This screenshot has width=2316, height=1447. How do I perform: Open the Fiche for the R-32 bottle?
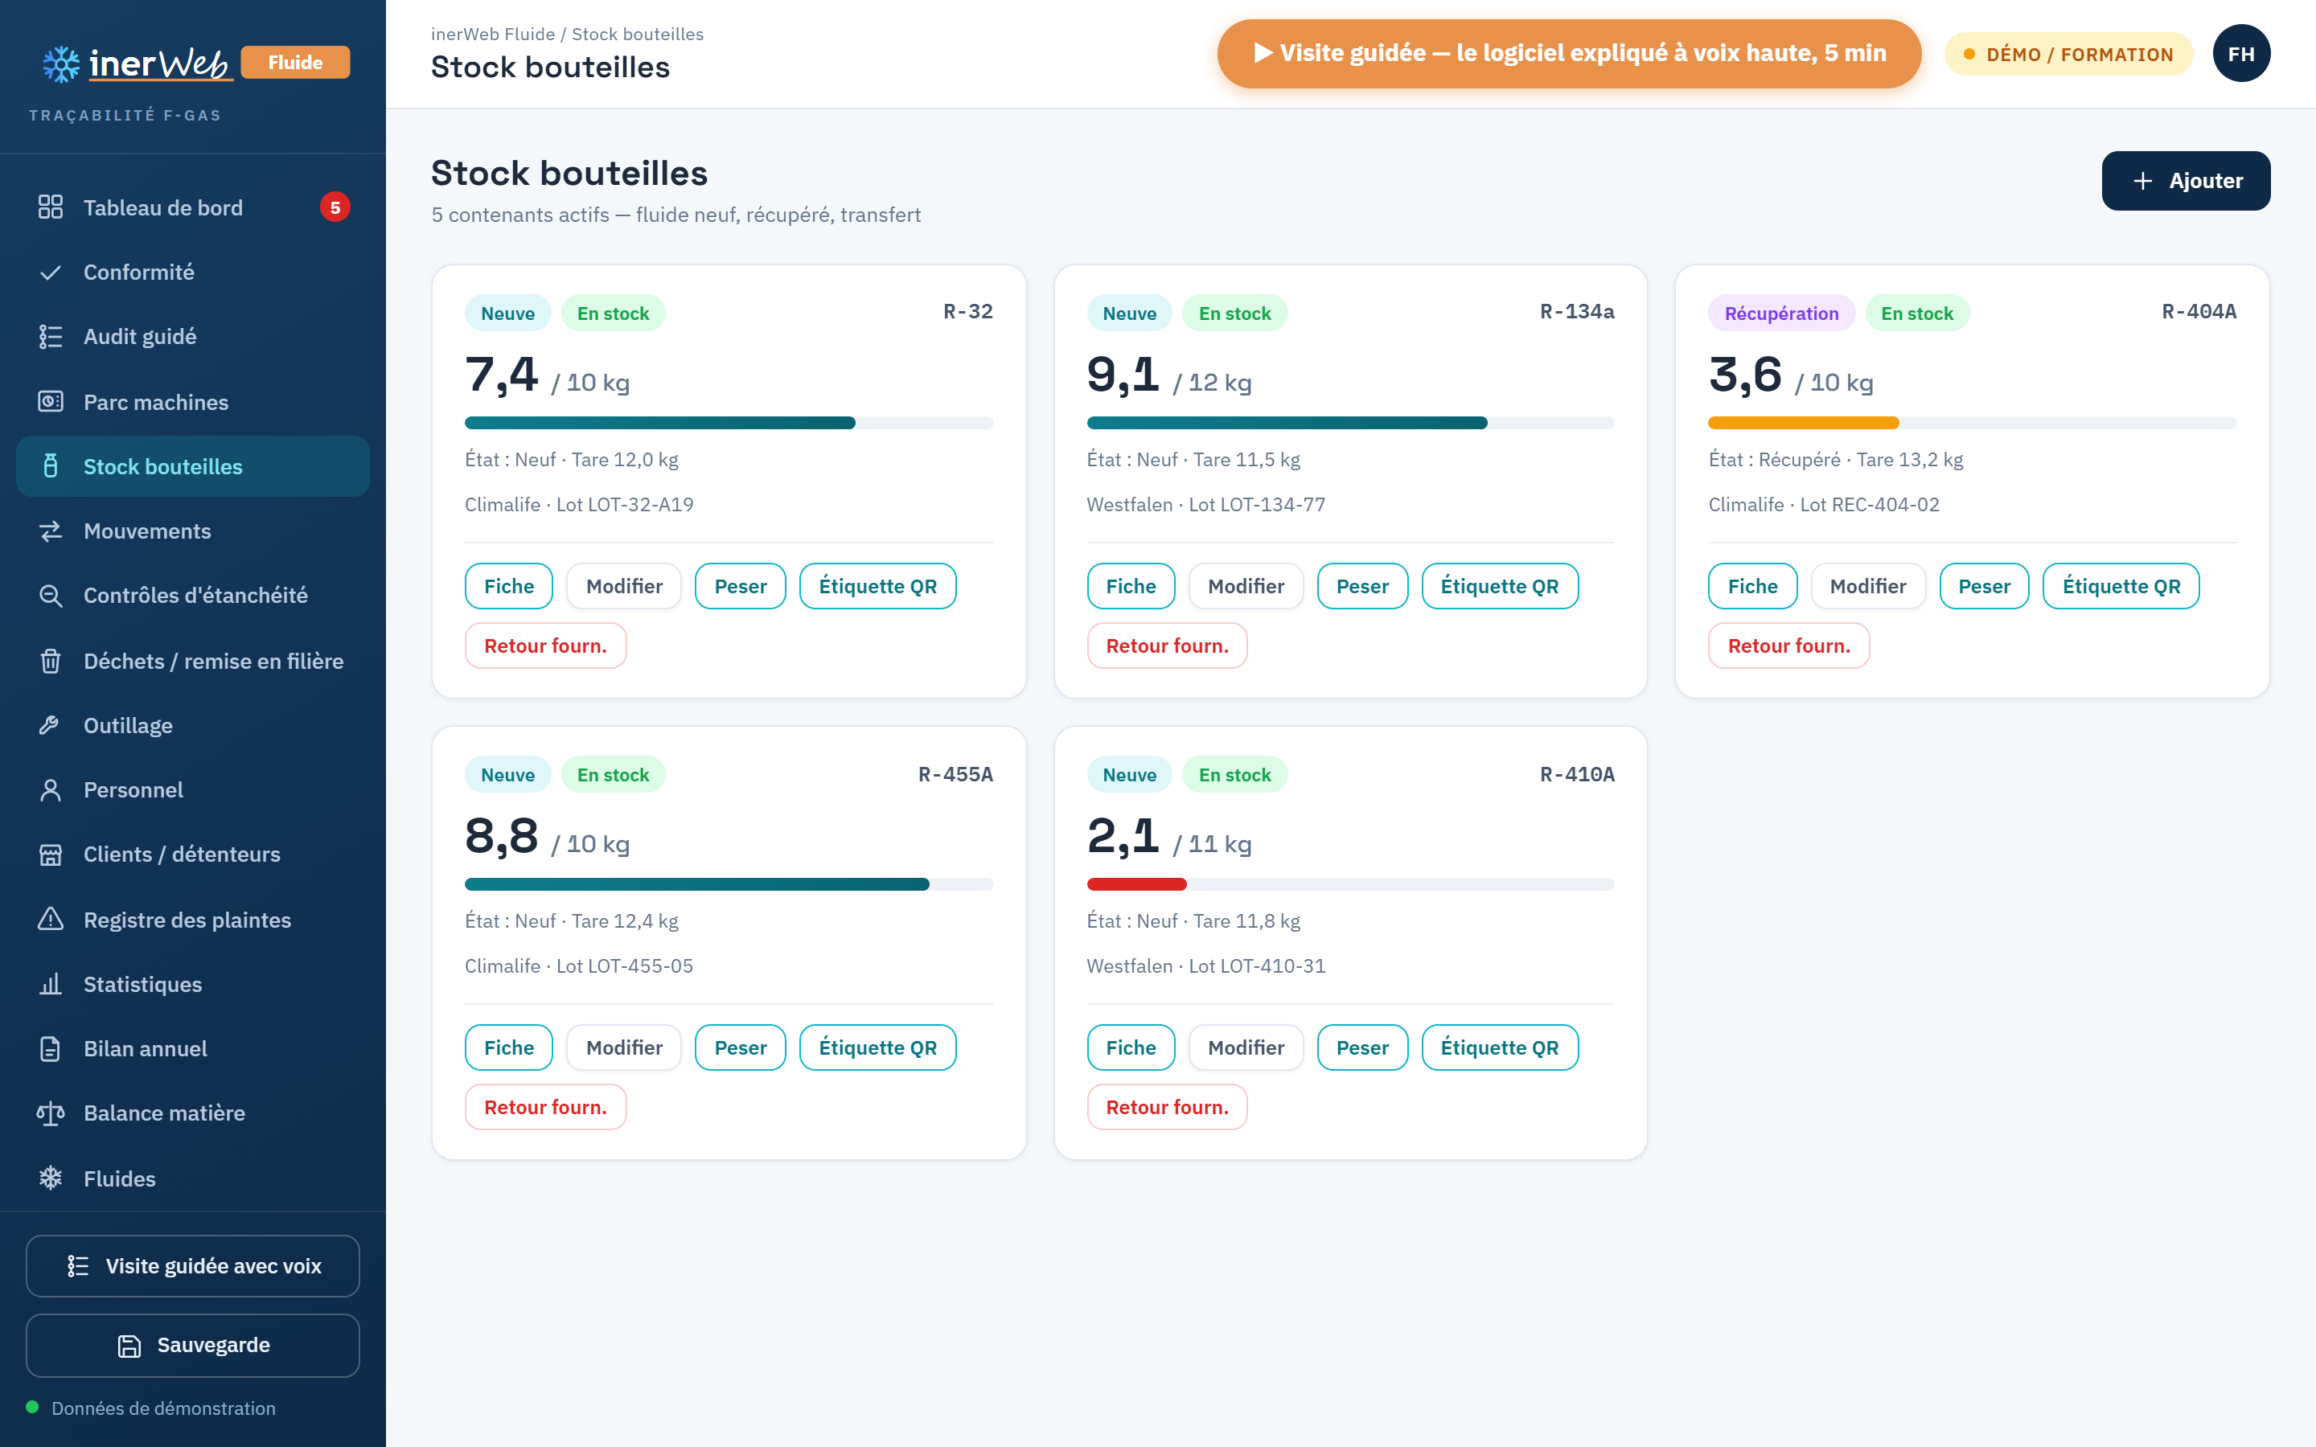coord(508,586)
